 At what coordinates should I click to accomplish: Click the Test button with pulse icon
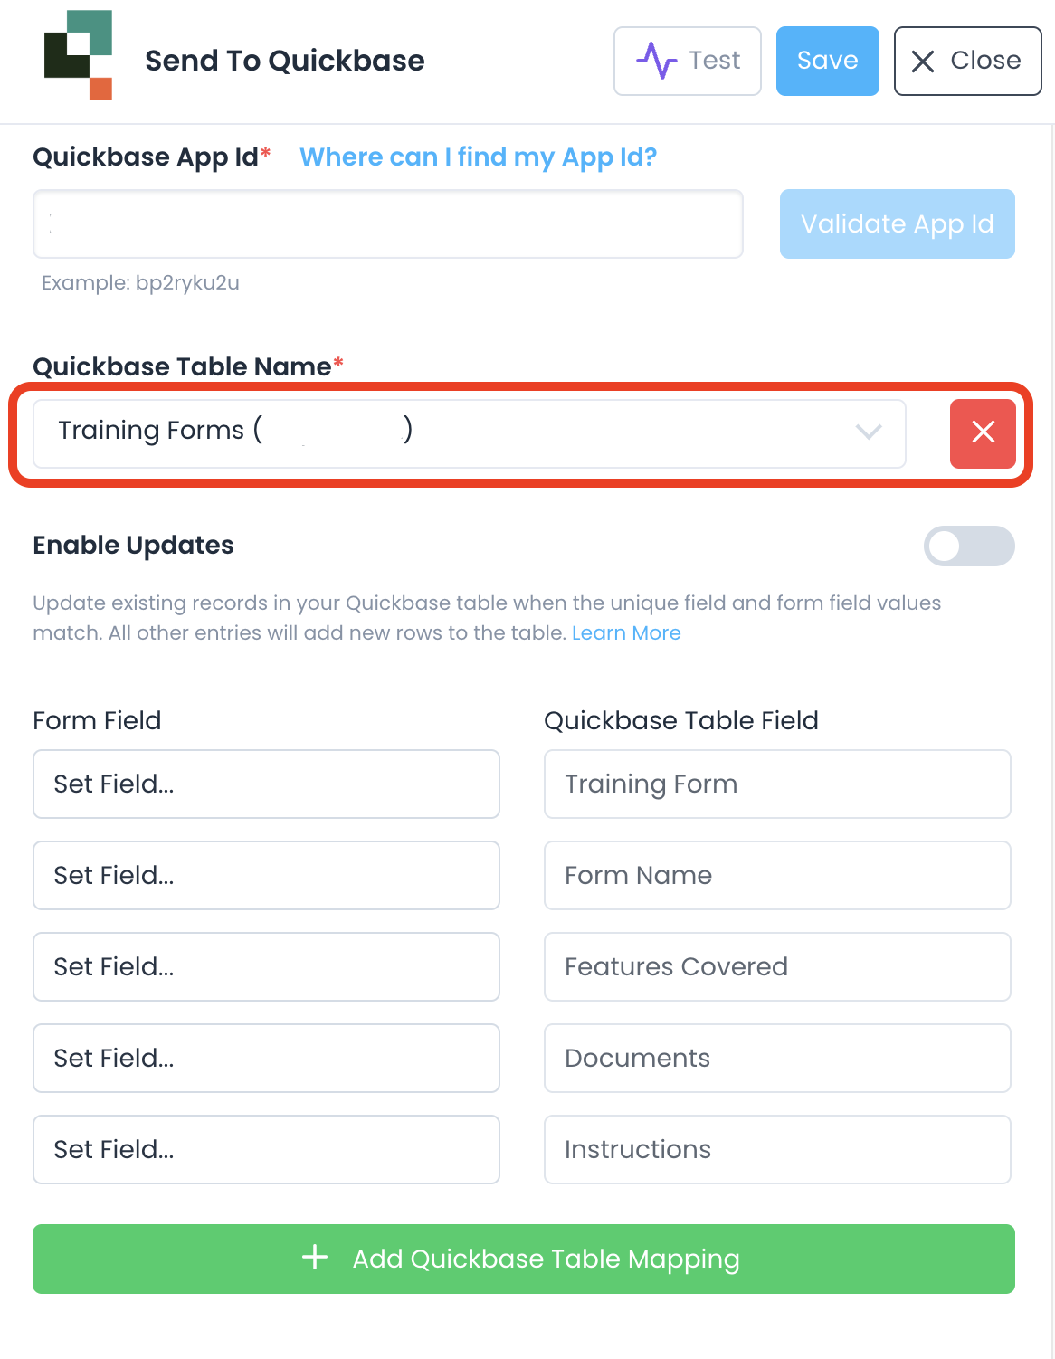click(688, 61)
